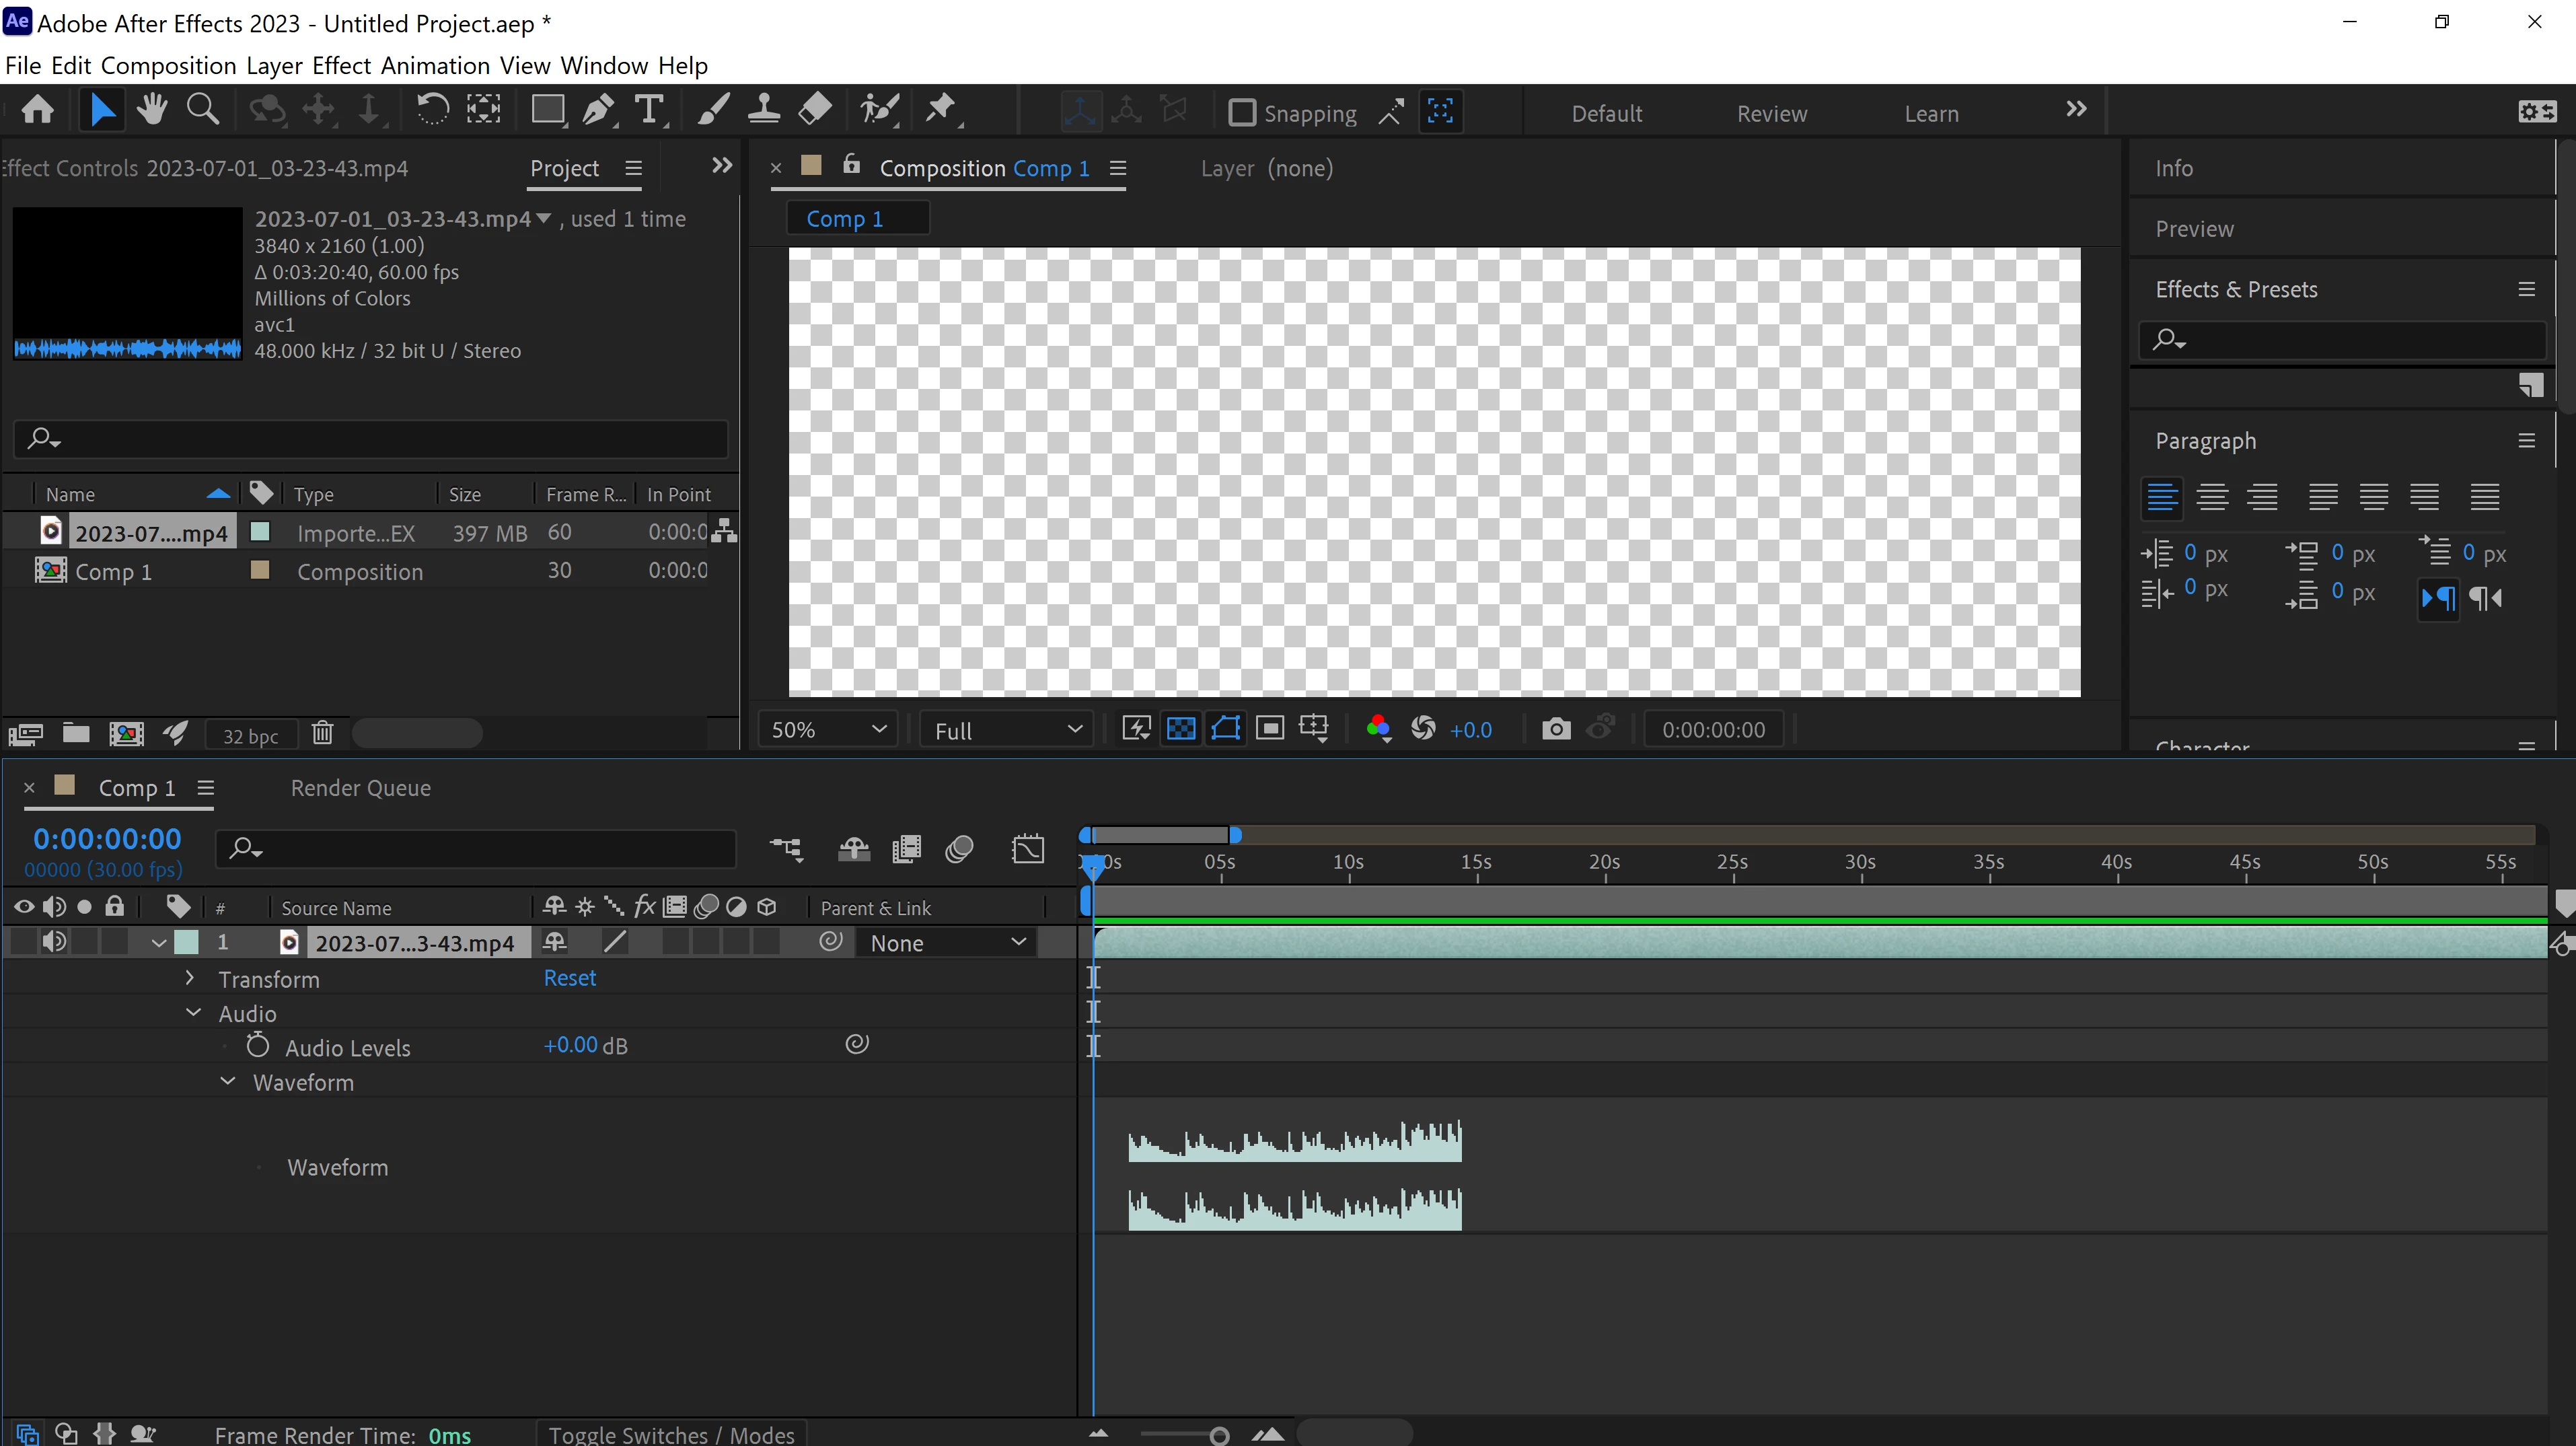Select the Hand tool
The width and height of the screenshot is (2576, 1446).
click(x=152, y=110)
